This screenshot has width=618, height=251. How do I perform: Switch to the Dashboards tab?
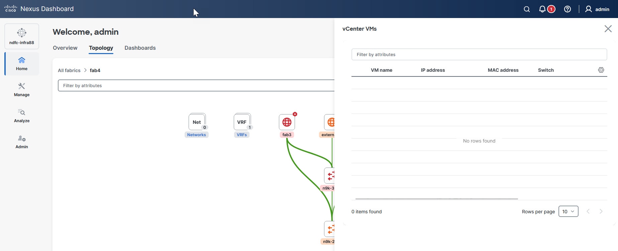pyautogui.click(x=140, y=48)
